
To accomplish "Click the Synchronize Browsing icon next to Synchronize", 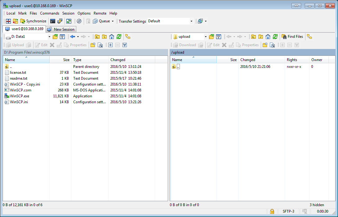I will coord(16,21).
